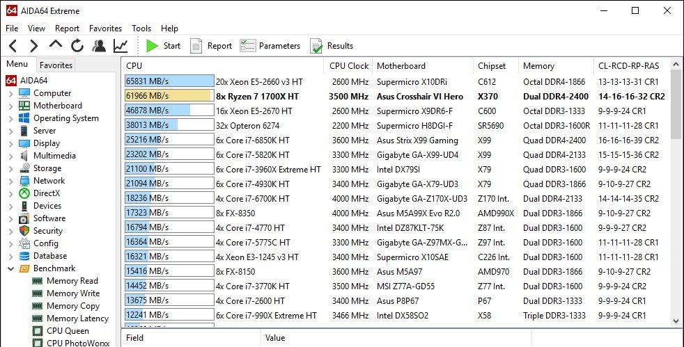Select the DirectX Xbox icon
This screenshot has width=684, height=347.
(x=24, y=193)
